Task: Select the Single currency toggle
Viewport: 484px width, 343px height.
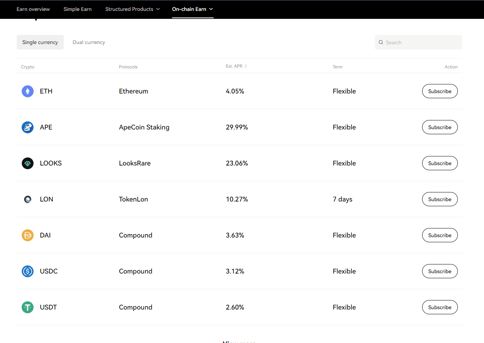Action: click(40, 43)
